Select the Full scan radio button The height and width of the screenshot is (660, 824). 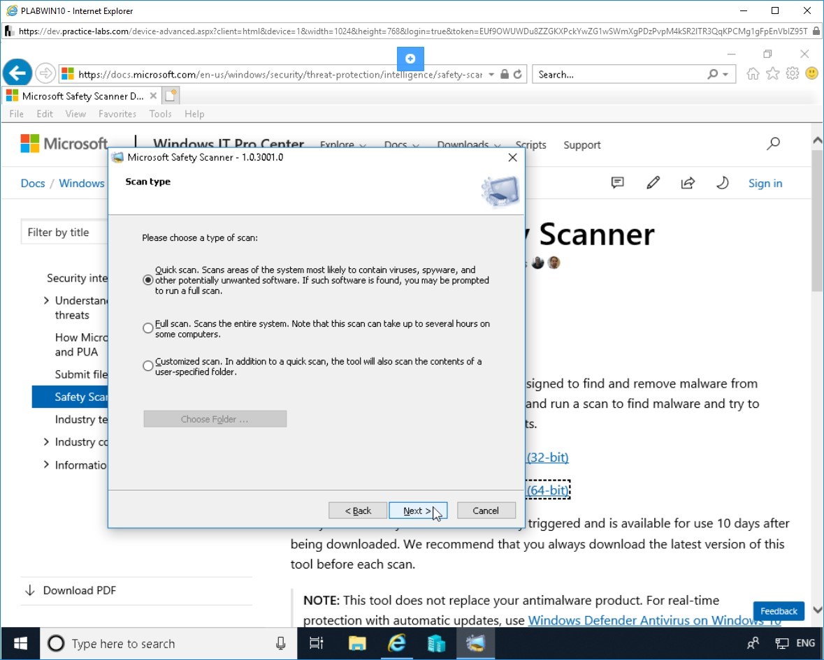coord(148,329)
